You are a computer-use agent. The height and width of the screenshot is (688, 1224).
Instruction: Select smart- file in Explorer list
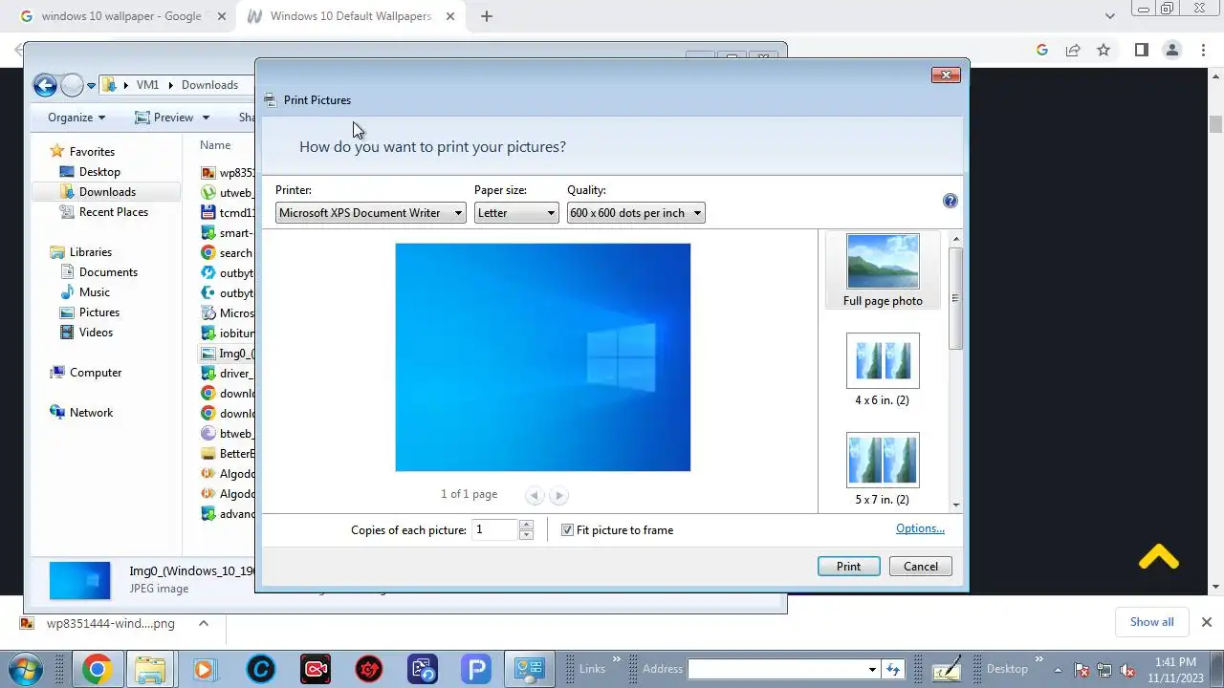click(x=227, y=233)
